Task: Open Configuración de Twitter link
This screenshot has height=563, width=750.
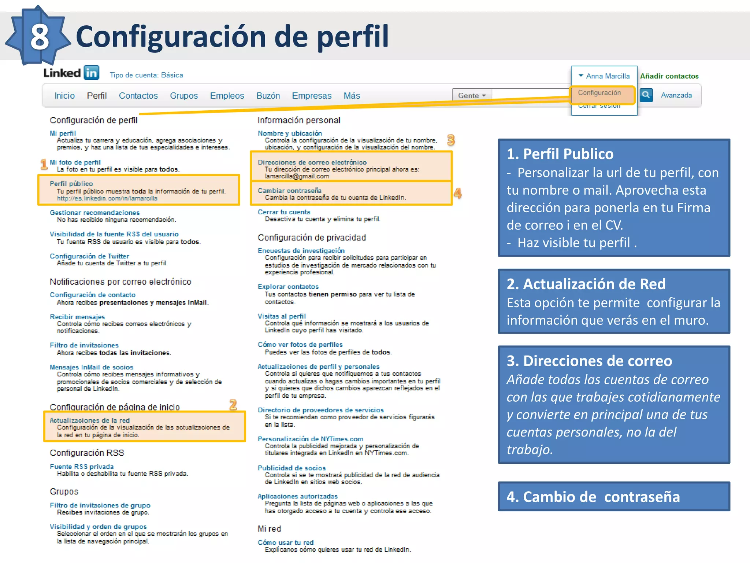Action: coord(89,256)
